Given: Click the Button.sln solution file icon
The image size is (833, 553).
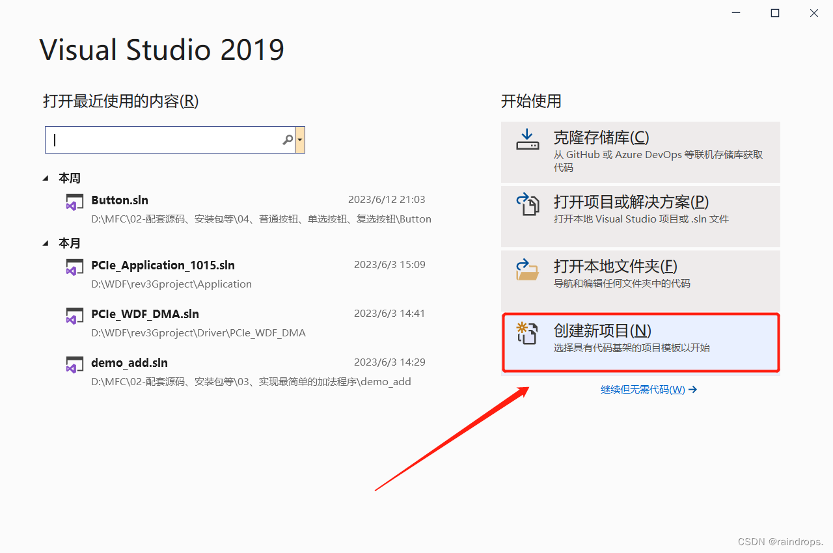Looking at the screenshot, I should click(75, 202).
